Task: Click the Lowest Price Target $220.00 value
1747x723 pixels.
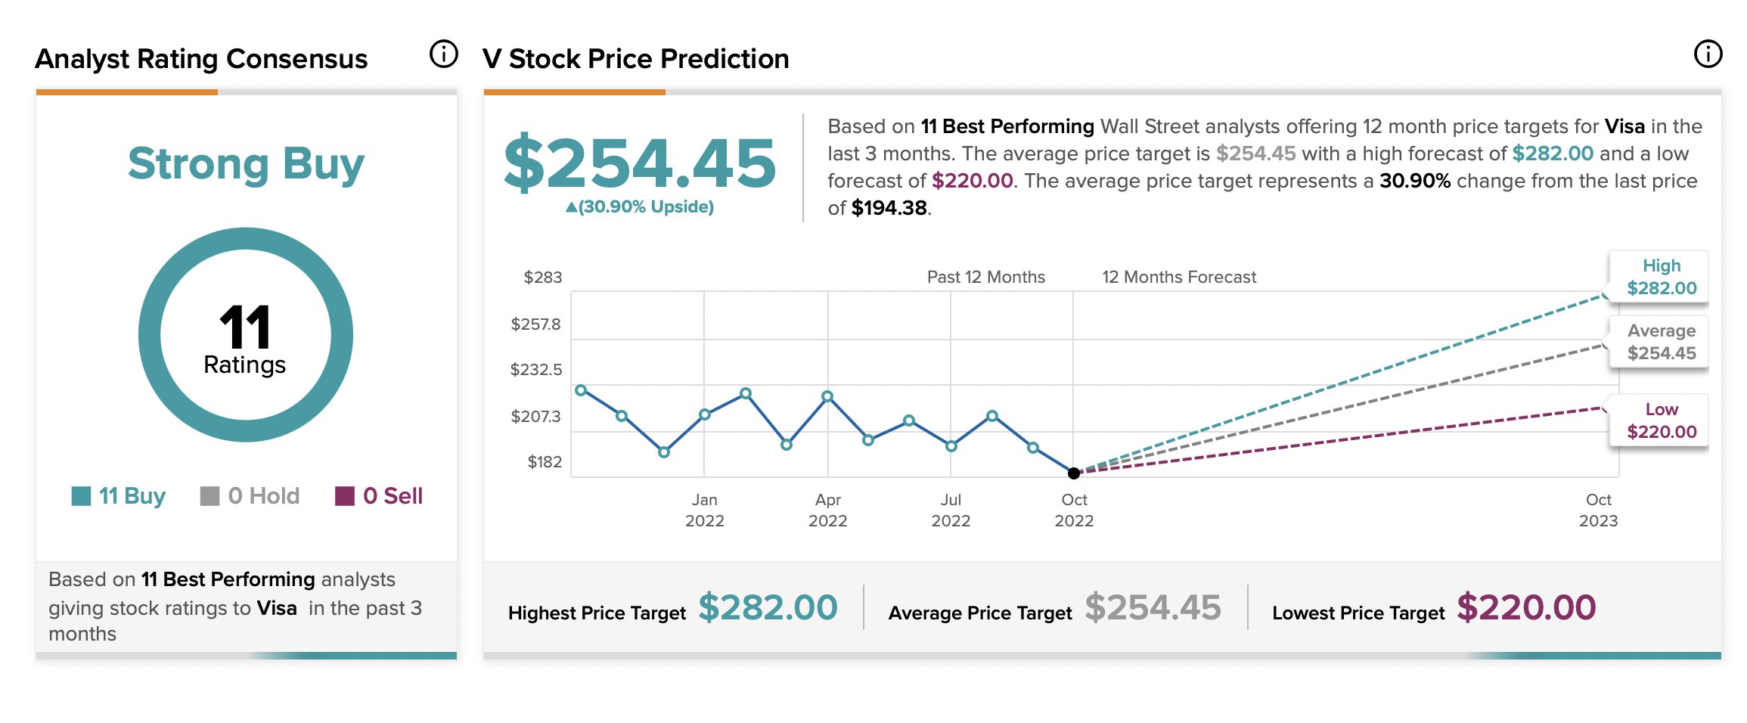Action: coord(1526,607)
